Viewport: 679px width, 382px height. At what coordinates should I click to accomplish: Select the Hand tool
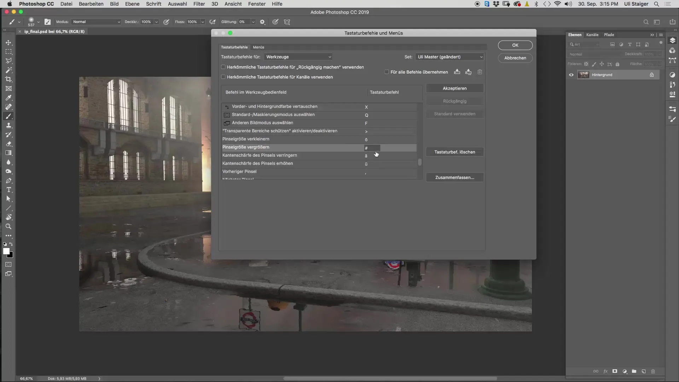pyautogui.click(x=8, y=217)
